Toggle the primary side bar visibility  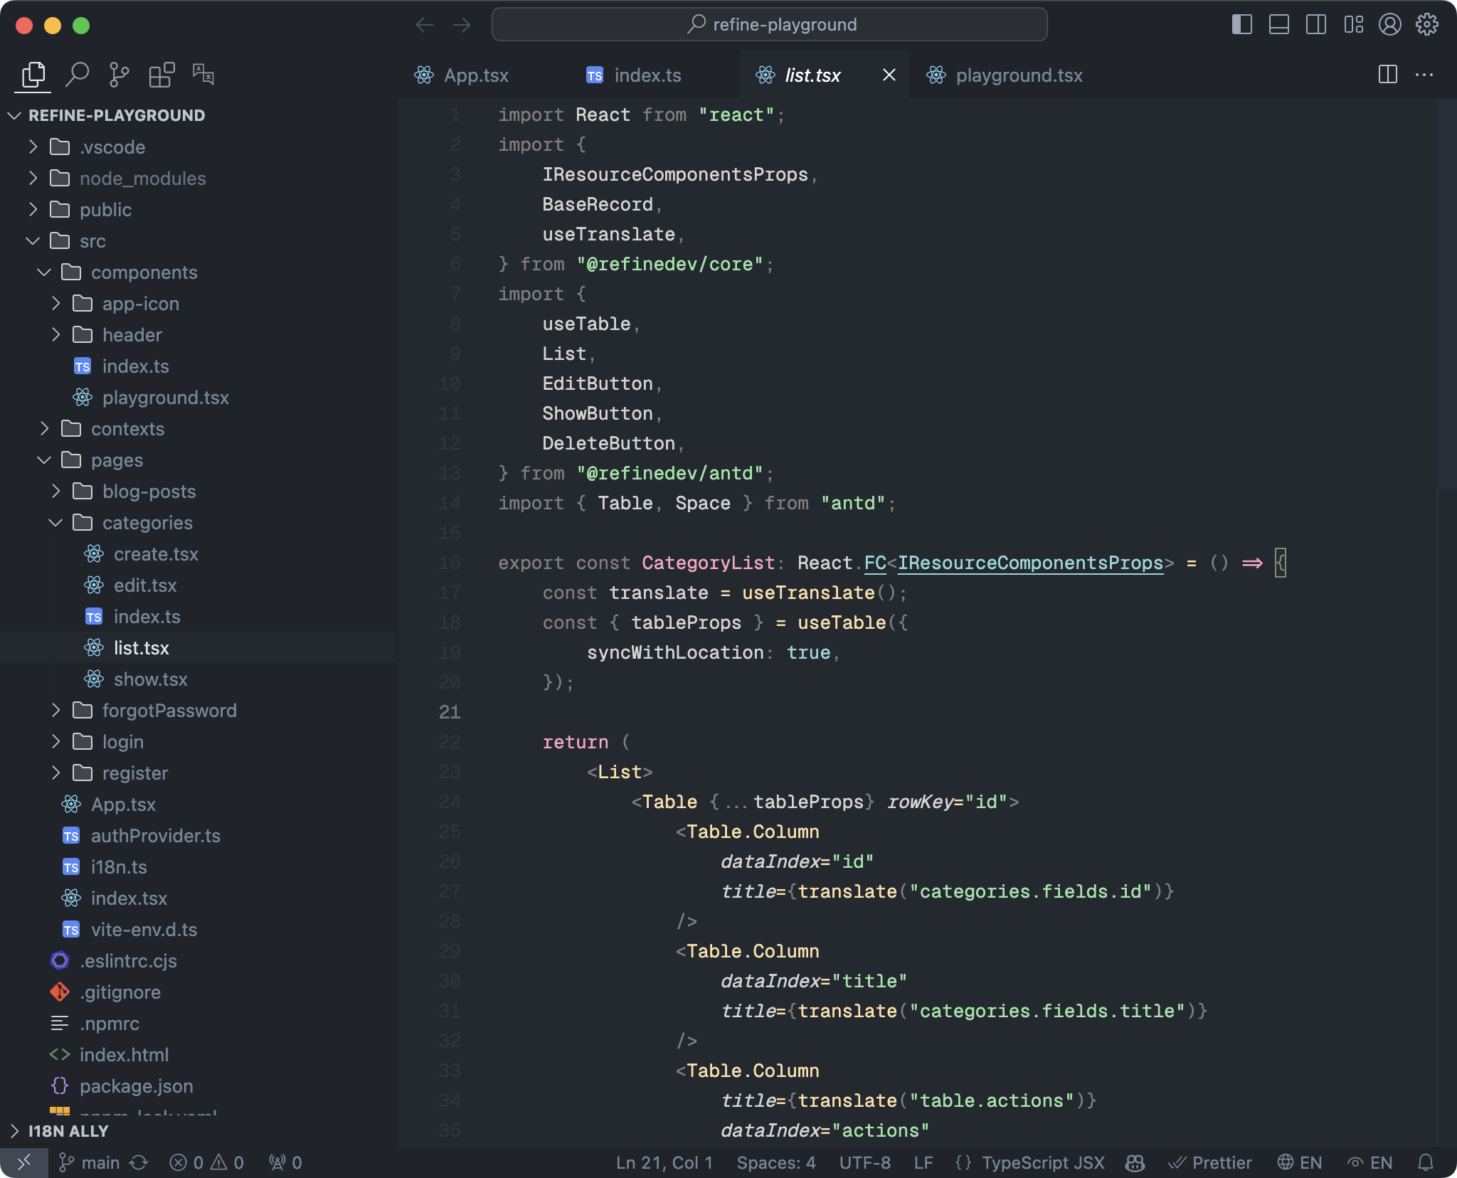click(1241, 25)
